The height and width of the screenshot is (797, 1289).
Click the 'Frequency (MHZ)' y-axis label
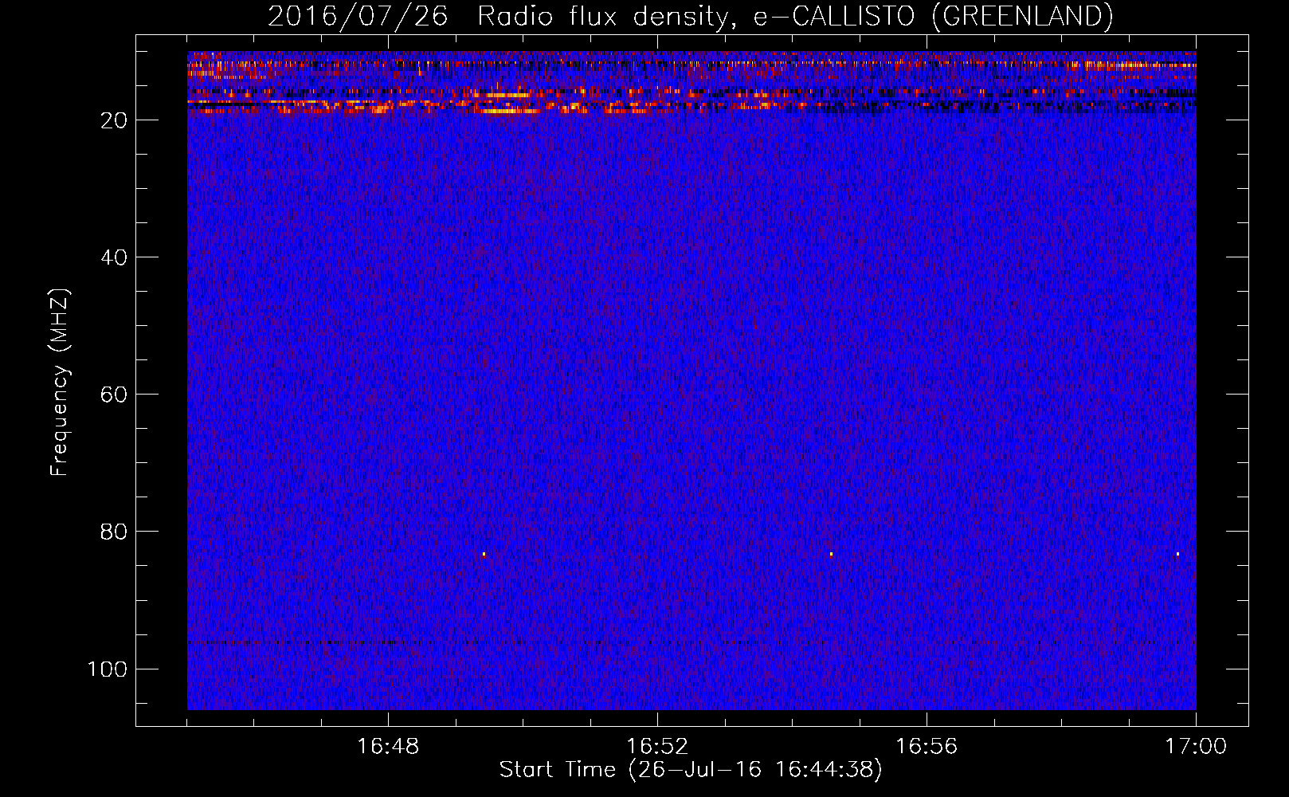point(60,383)
